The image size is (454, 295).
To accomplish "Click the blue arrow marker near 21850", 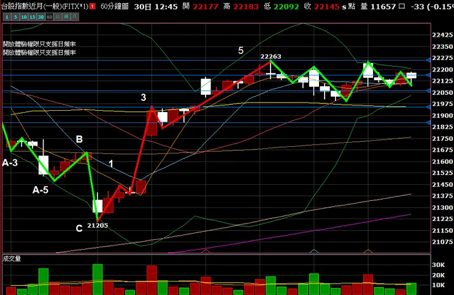I will pyautogui.click(x=428, y=123).
